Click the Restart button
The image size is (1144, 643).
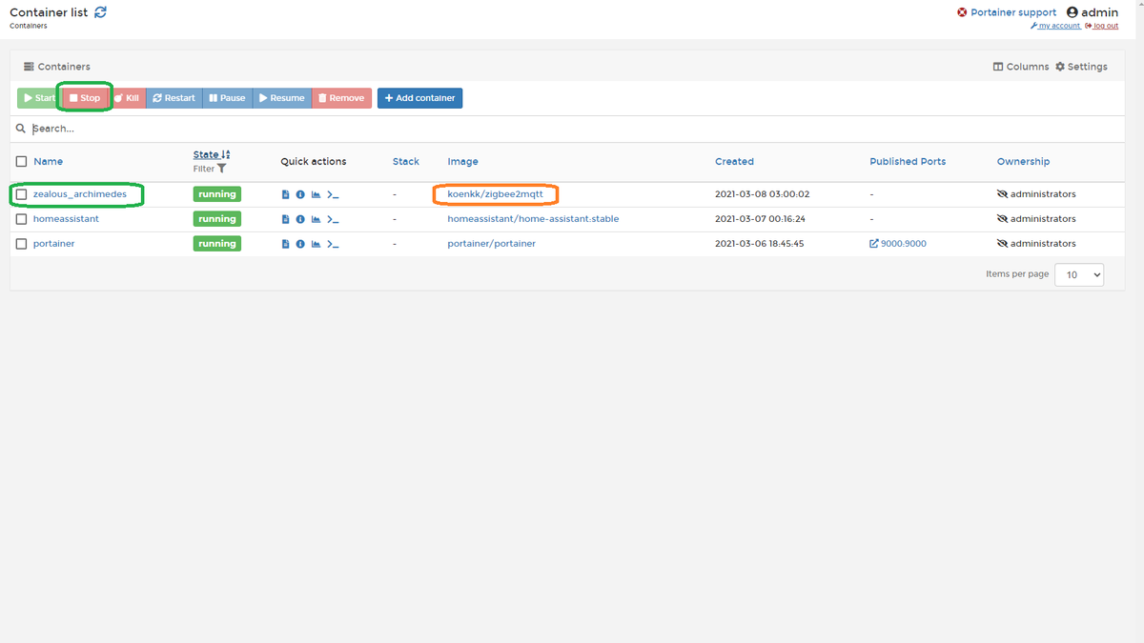pyautogui.click(x=174, y=98)
